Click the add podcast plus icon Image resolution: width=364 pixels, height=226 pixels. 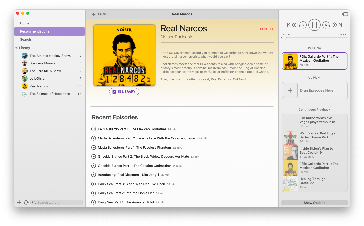pyautogui.click(x=19, y=202)
